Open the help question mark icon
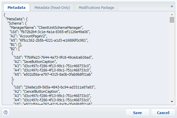Screen dimensions: 177x118 [6, 112]
